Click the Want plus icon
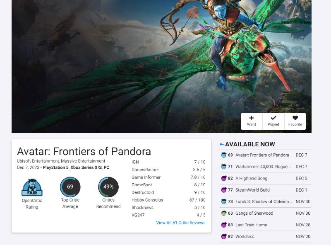The width and height of the screenshot is (331, 245). point(252,118)
